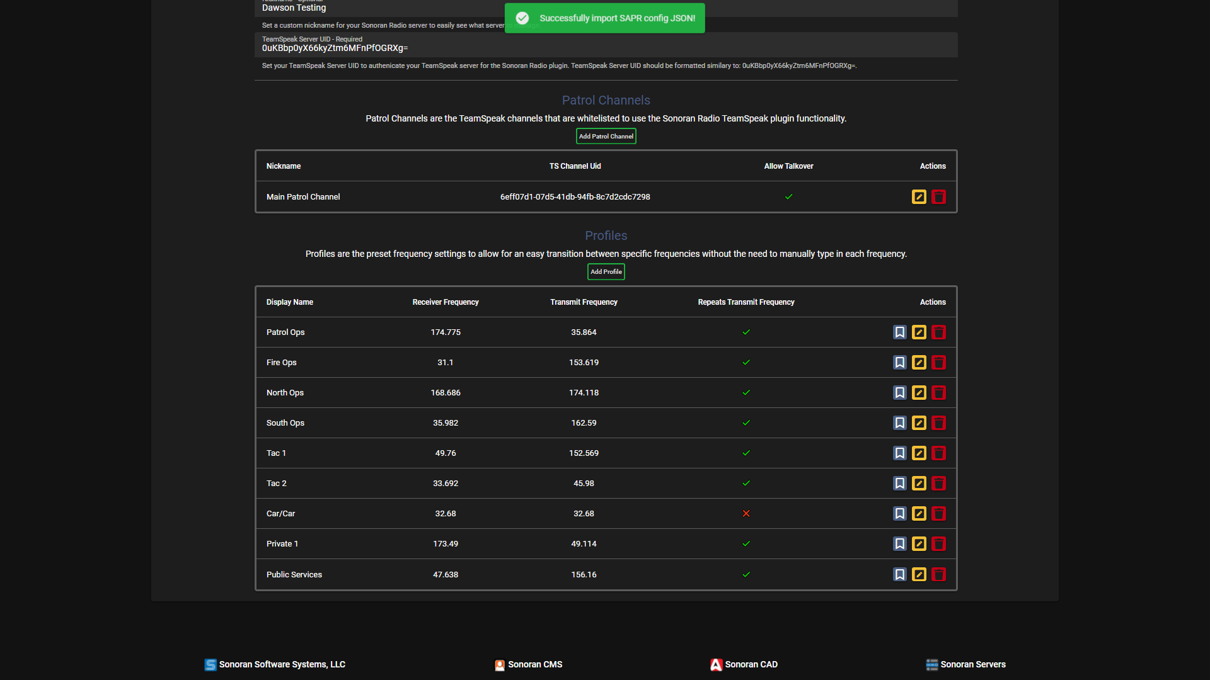Click the TS Channel Uid column header
This screenshot has width=1210, height=680.
pos(575,166)
